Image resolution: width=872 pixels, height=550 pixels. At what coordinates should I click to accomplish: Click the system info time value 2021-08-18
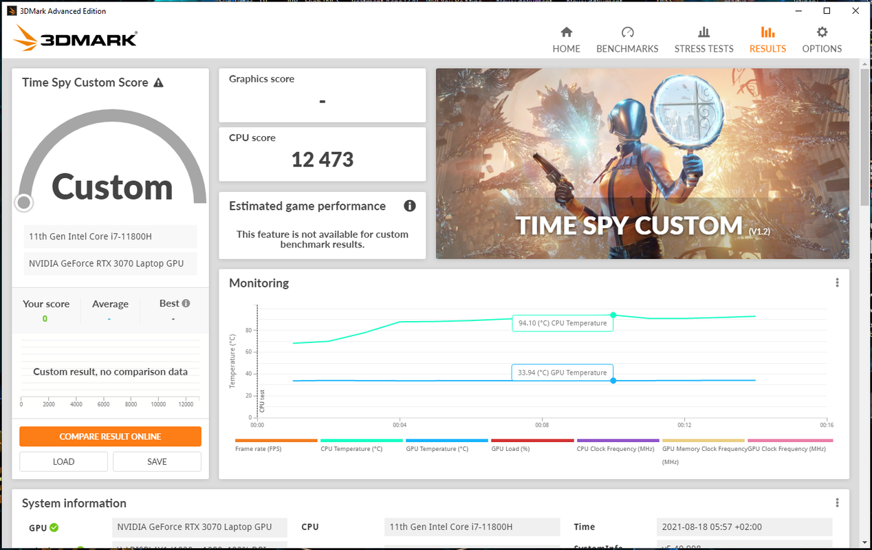click(x=744, y=527)
